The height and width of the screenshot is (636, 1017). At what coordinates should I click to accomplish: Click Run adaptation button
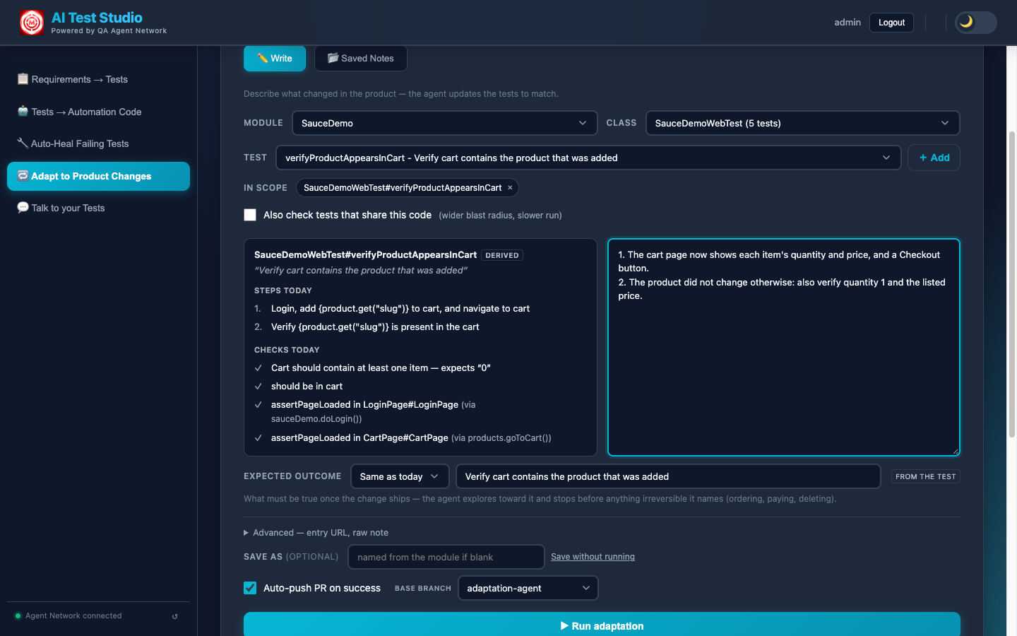pos(602,625)
